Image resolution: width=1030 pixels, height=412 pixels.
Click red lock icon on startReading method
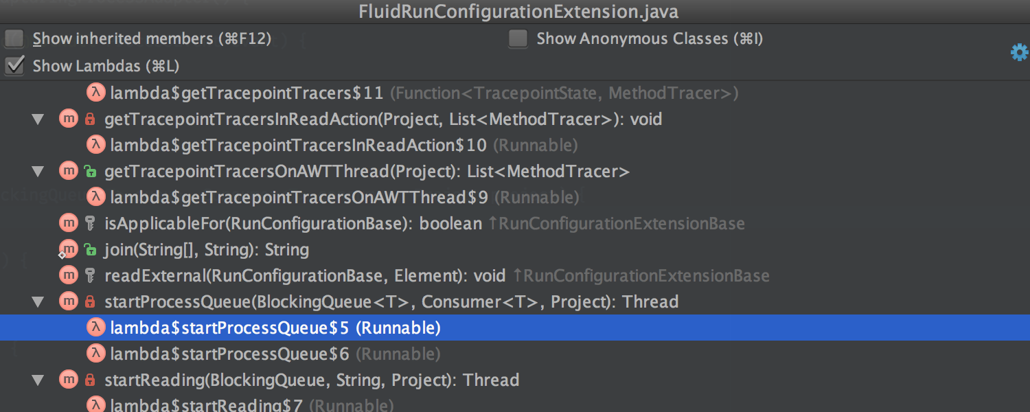pos(90,380)
